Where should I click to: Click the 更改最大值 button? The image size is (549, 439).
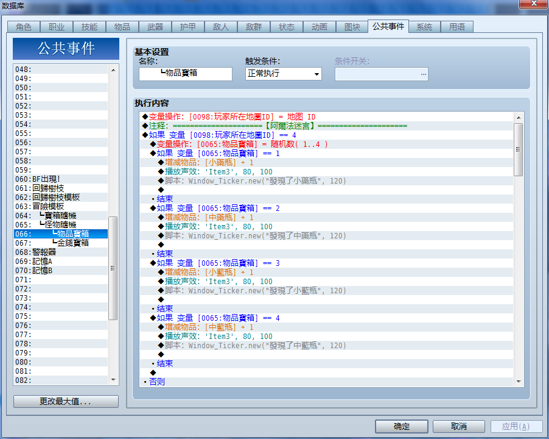pos(66,401)
